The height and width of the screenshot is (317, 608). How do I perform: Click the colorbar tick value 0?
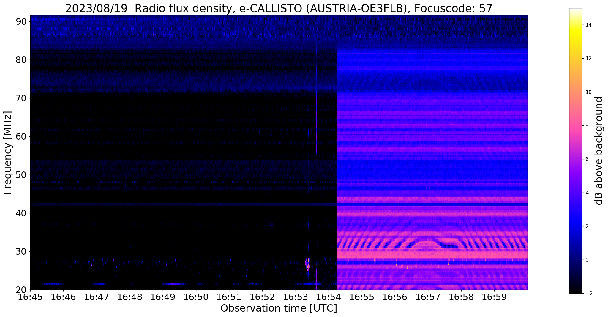pyautogui.click(x=587, y=260)
